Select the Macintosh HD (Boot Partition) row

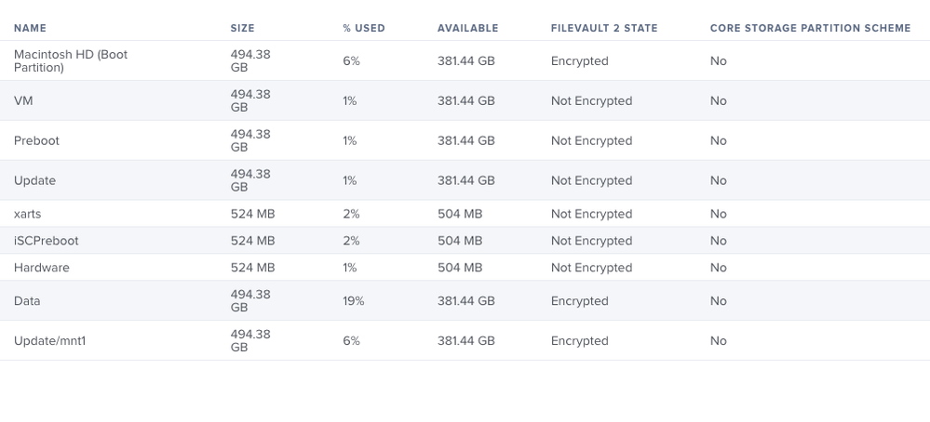pyautogui.click(x=465, y=61)
